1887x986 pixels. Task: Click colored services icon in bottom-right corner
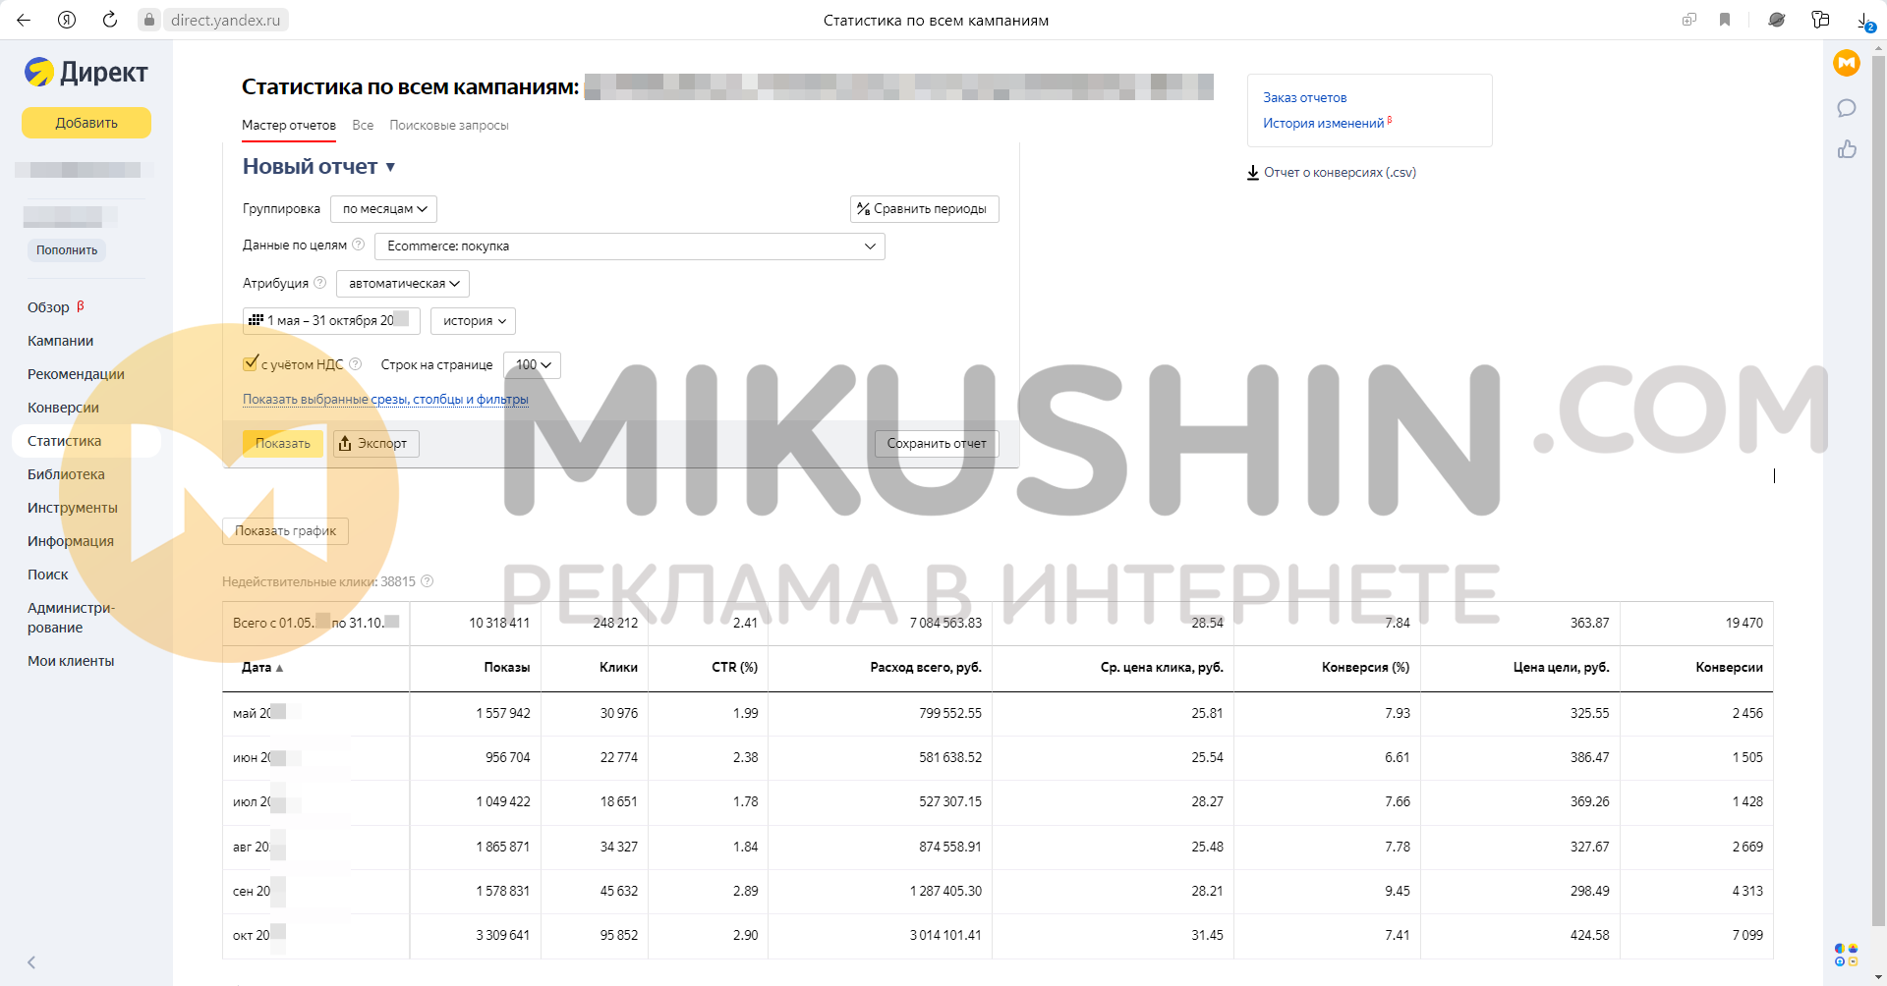tap(1847, 955)
